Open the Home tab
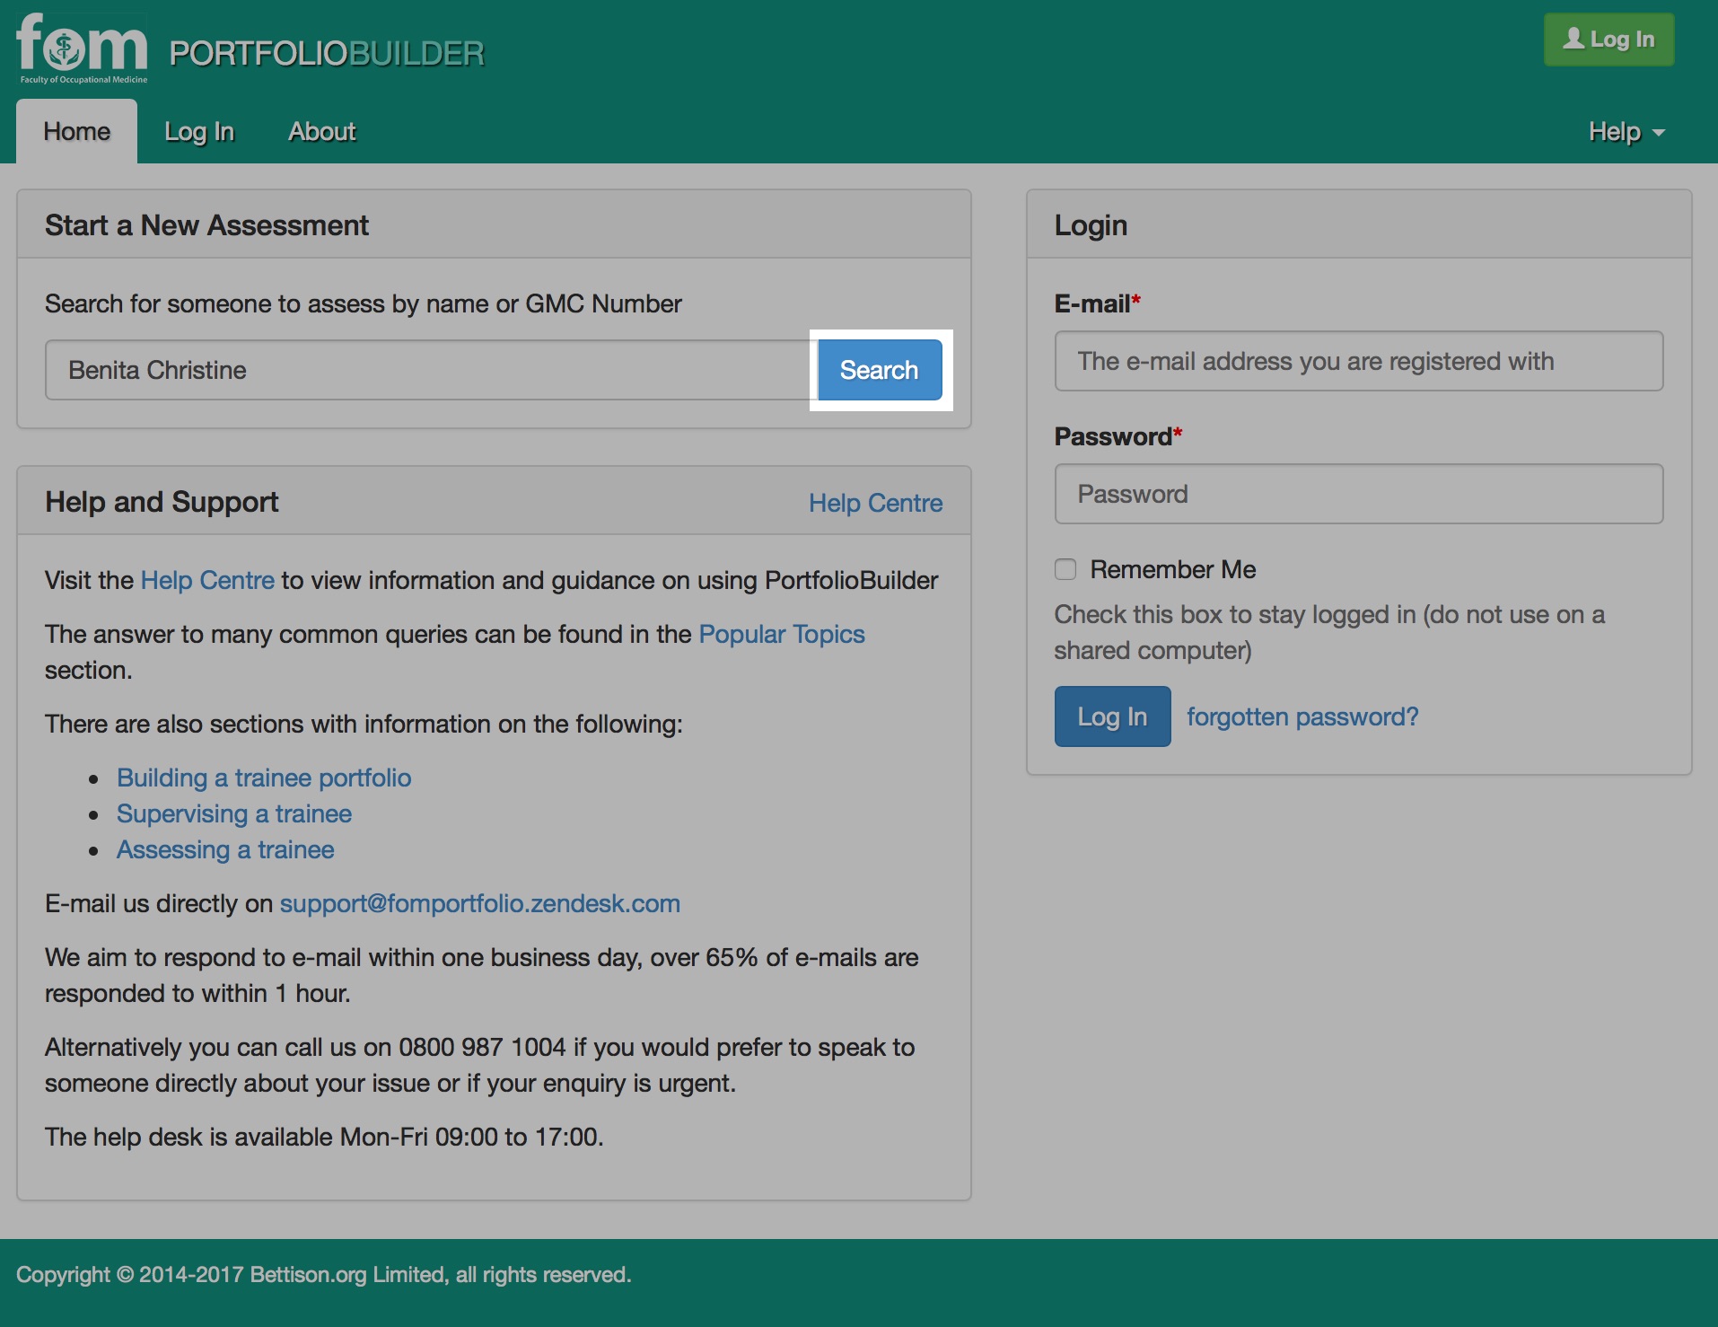 [76, 131]
